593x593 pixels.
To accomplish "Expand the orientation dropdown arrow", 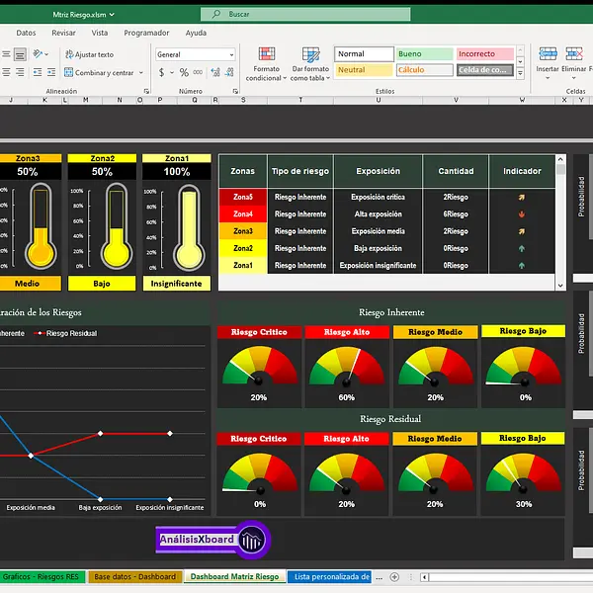I will [x=46, y=54].
